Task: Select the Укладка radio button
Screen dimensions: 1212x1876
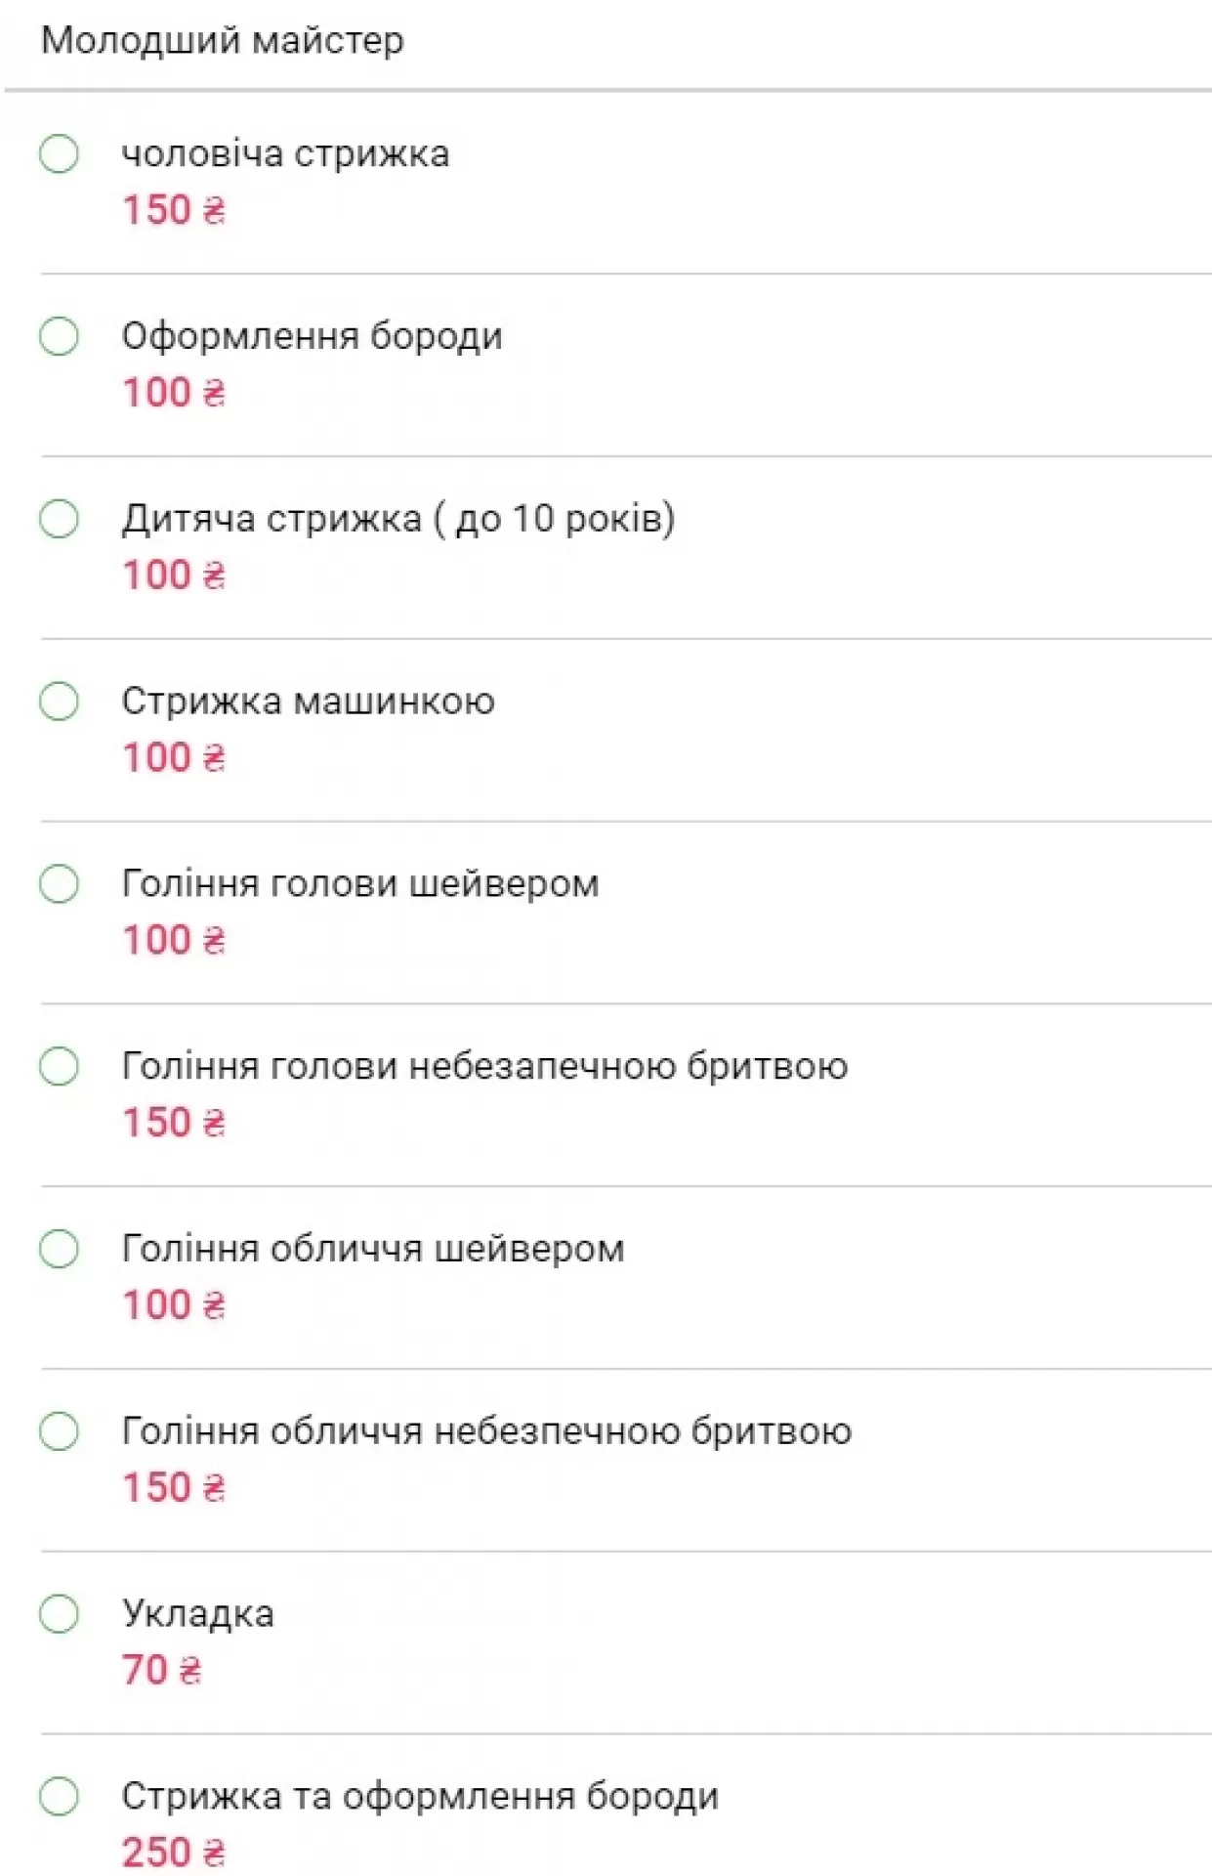Action: click(x=59, y=1614)
